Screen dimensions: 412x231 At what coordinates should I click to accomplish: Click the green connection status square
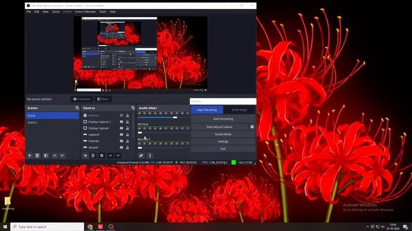click(233, 162)
